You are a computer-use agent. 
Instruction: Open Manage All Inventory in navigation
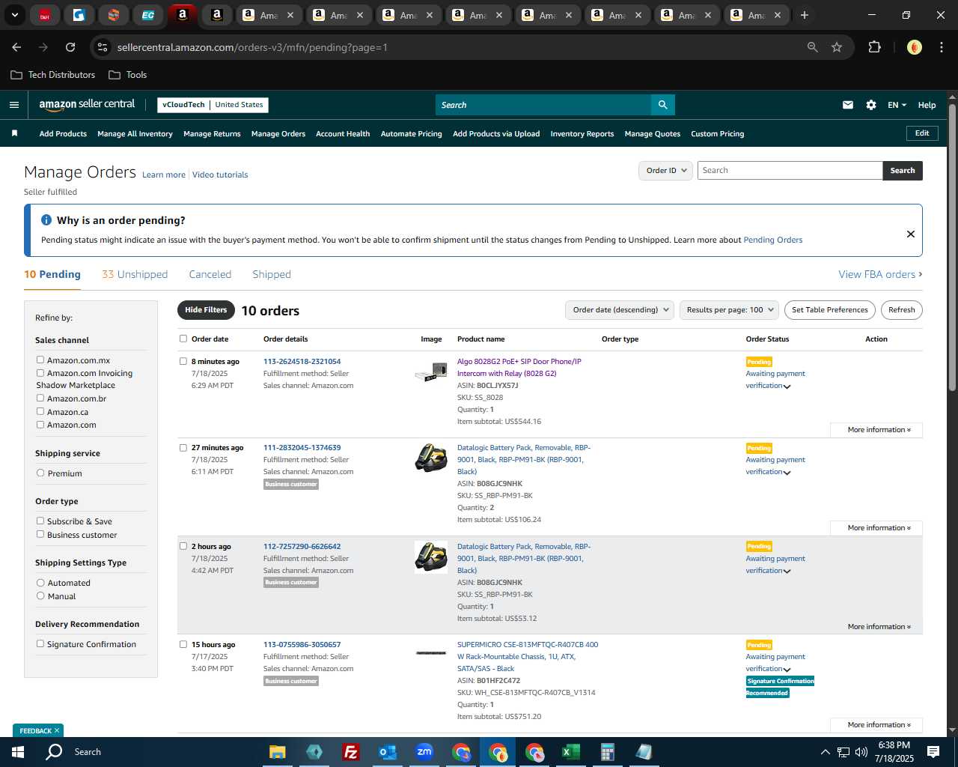135,134
